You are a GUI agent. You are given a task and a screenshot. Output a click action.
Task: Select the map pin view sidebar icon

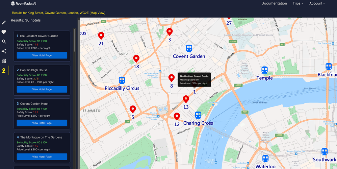click(4, 70)
